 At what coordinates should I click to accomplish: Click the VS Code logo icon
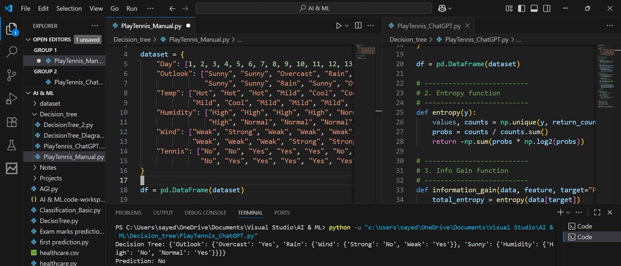tap(9, 8)
